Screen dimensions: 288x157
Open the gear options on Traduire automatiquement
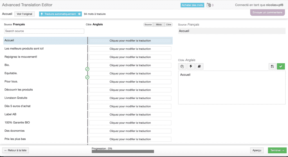coord(79,14)
